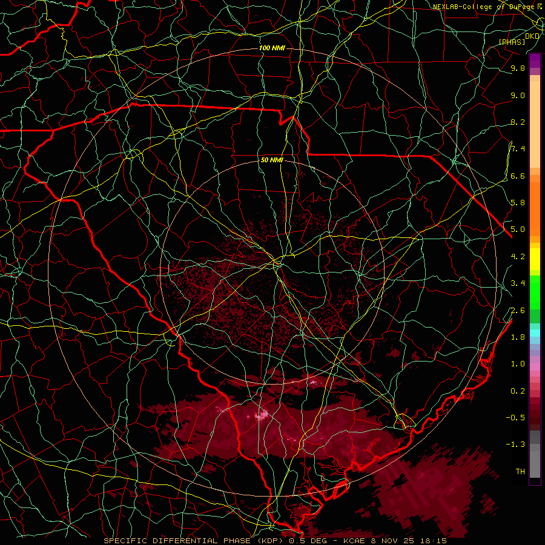Click the 5.0 color scale value
Image resolution: width=545 pixels, height=545 pixels.
coord(518,230)
